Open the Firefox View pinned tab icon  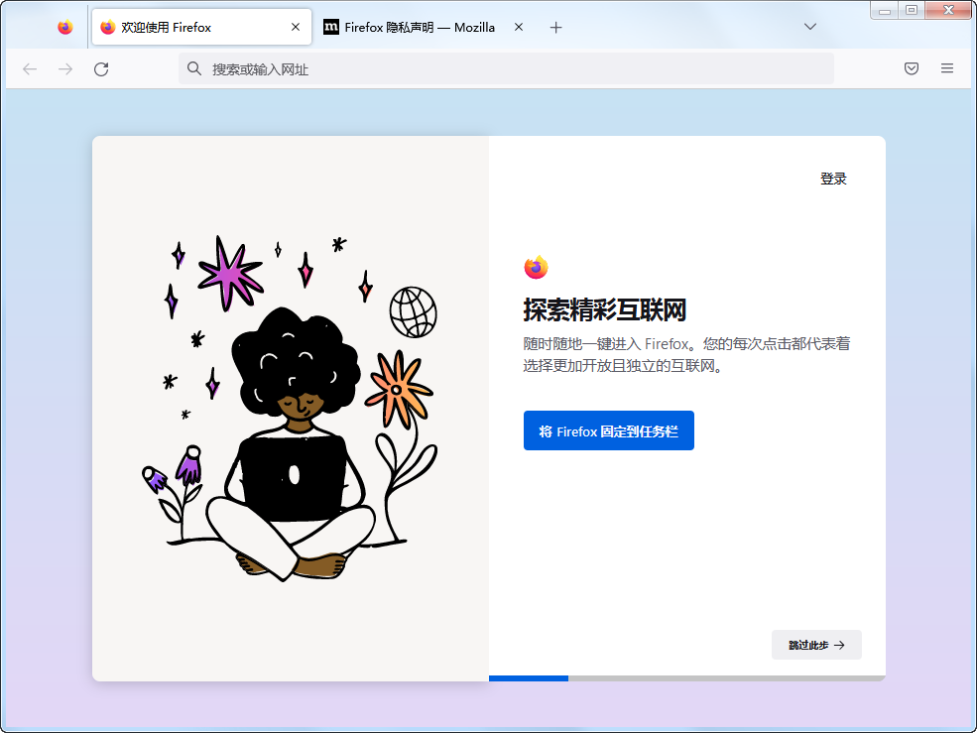coord(65,28)
